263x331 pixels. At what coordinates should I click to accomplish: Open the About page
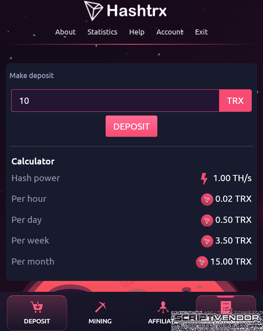65,32
